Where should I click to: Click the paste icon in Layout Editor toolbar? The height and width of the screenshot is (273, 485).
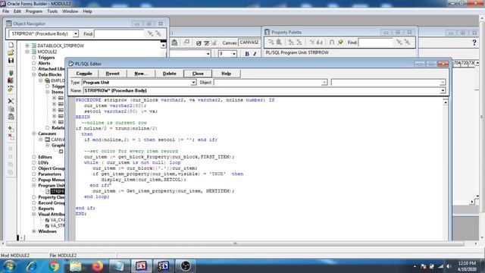174,42
